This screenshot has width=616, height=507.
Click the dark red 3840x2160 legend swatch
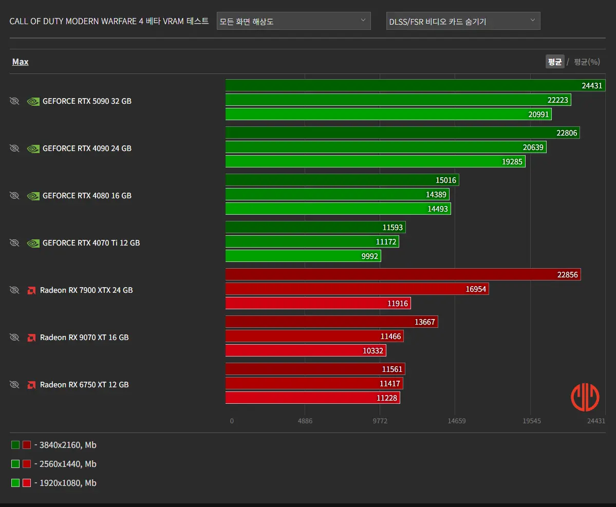[x=27, y=445]
